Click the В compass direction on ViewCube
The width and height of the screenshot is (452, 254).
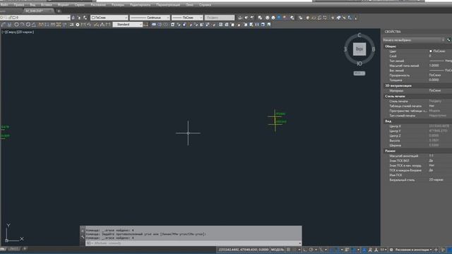coord(374,49)
